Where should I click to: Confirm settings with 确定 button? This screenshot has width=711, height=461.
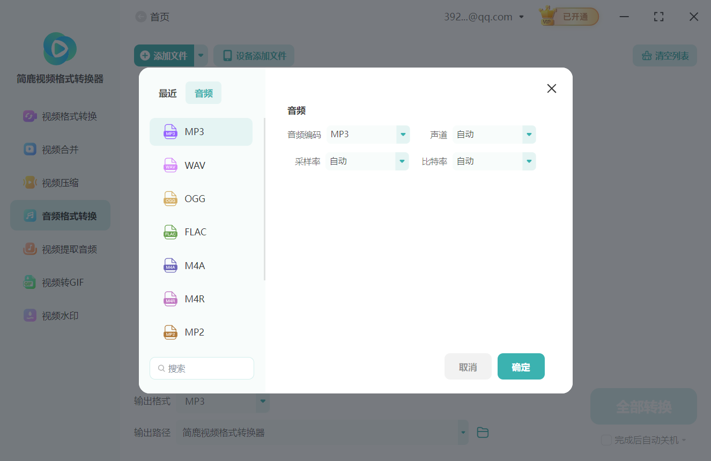pos(521,366)
